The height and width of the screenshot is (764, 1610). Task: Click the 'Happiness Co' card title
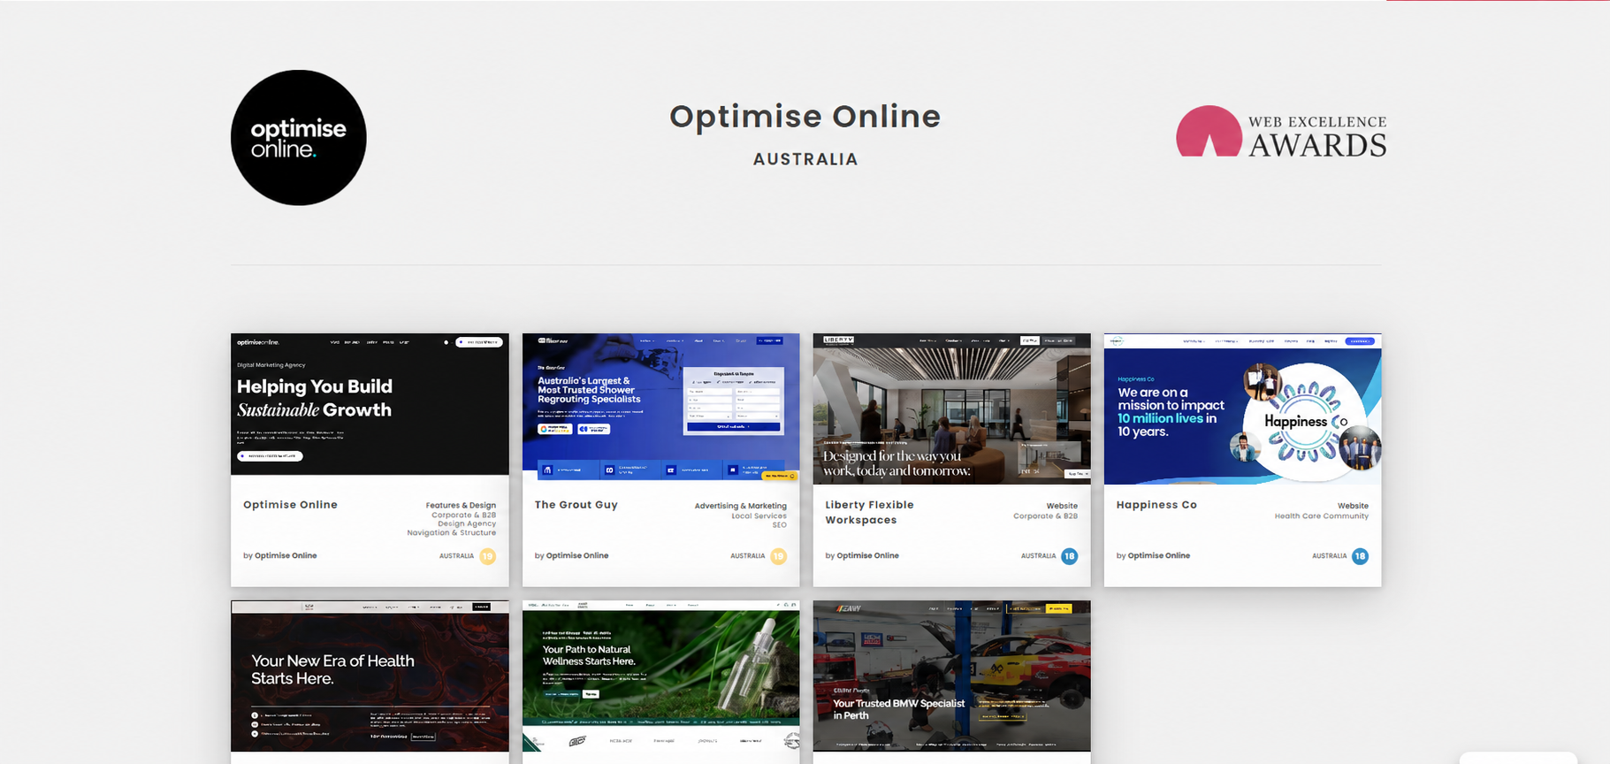click(x=1156, y=505)
